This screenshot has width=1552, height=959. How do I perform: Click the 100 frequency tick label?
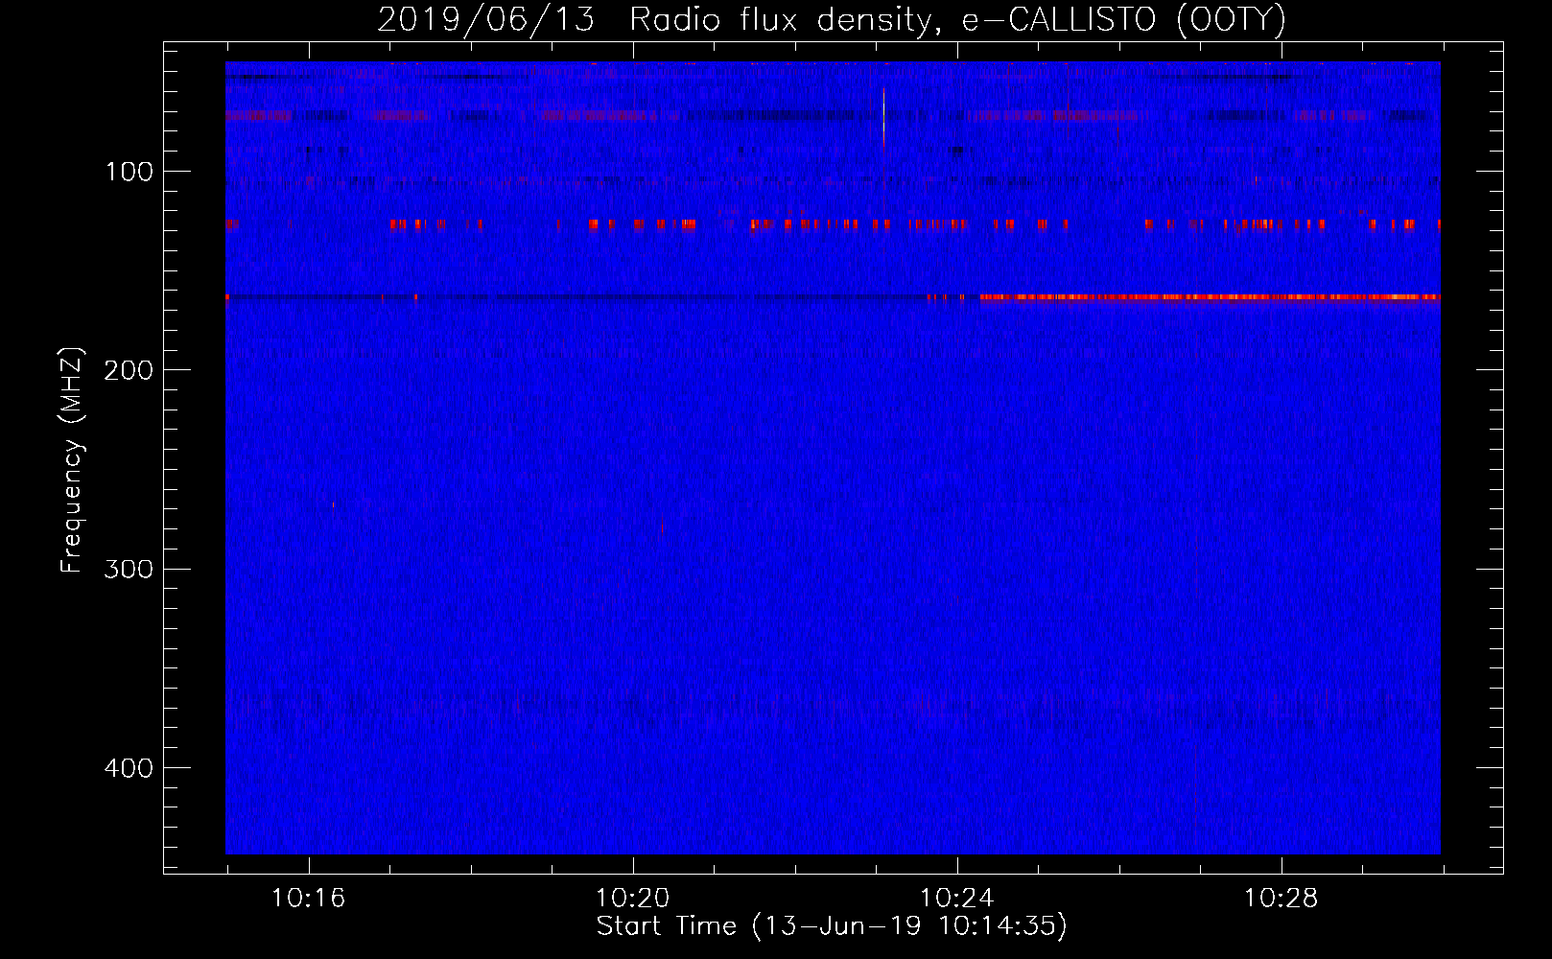[129, 172]
